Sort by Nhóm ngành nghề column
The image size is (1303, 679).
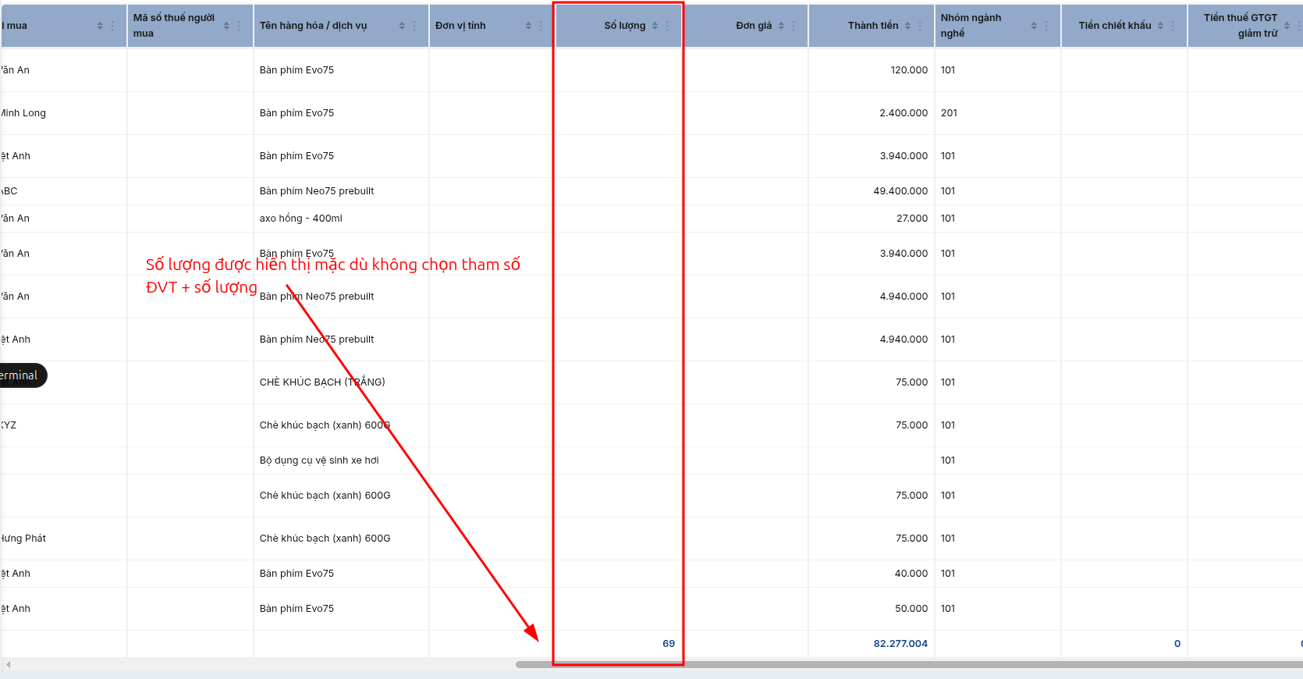(x=1034, y=26)
